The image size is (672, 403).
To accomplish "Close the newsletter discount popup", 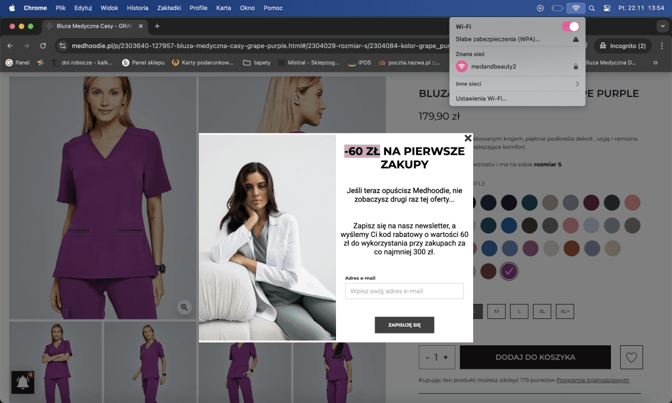I will 468,138.
